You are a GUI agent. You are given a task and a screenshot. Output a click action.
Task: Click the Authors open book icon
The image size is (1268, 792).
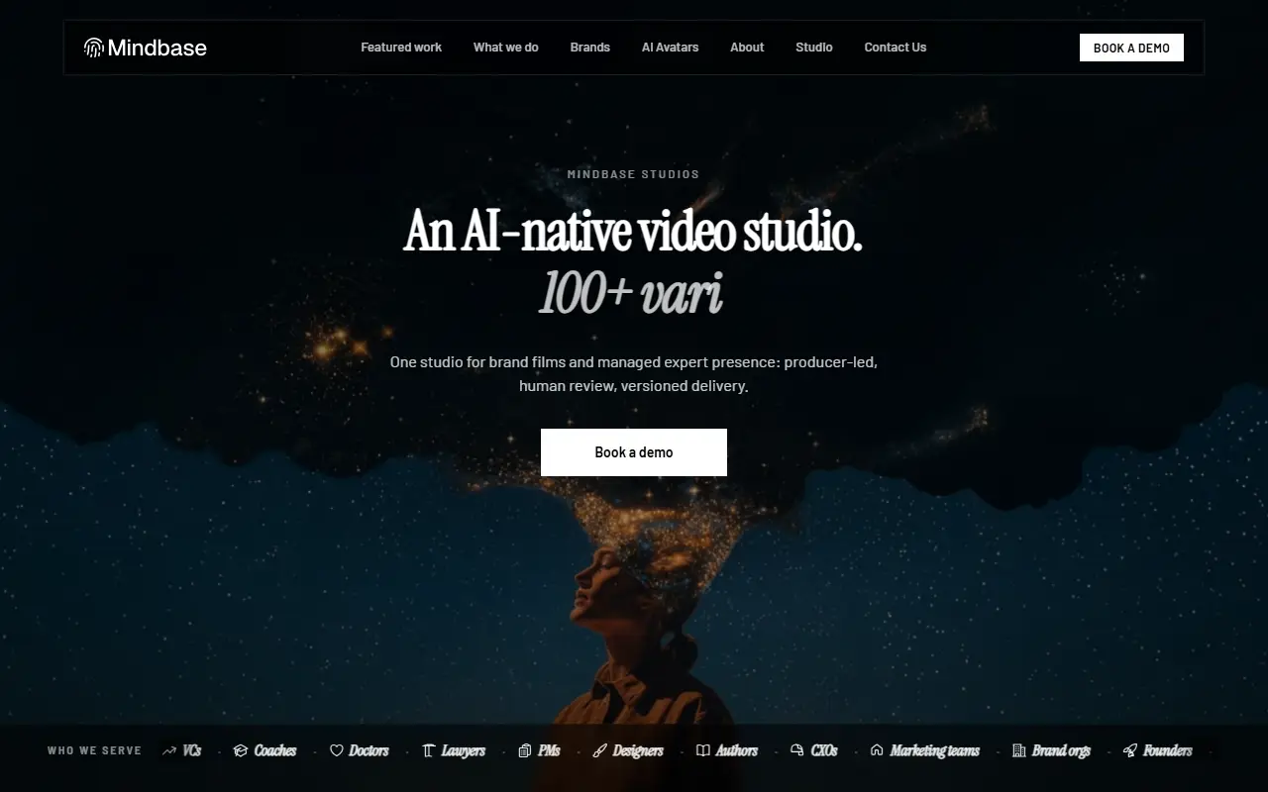click(703, 751)
